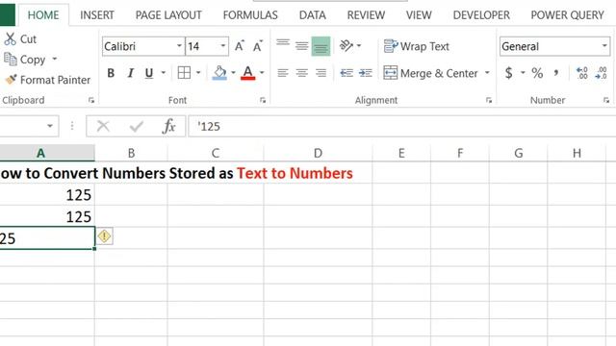
Task: Open the Clipboard dialog launcher
Action: 91,100
